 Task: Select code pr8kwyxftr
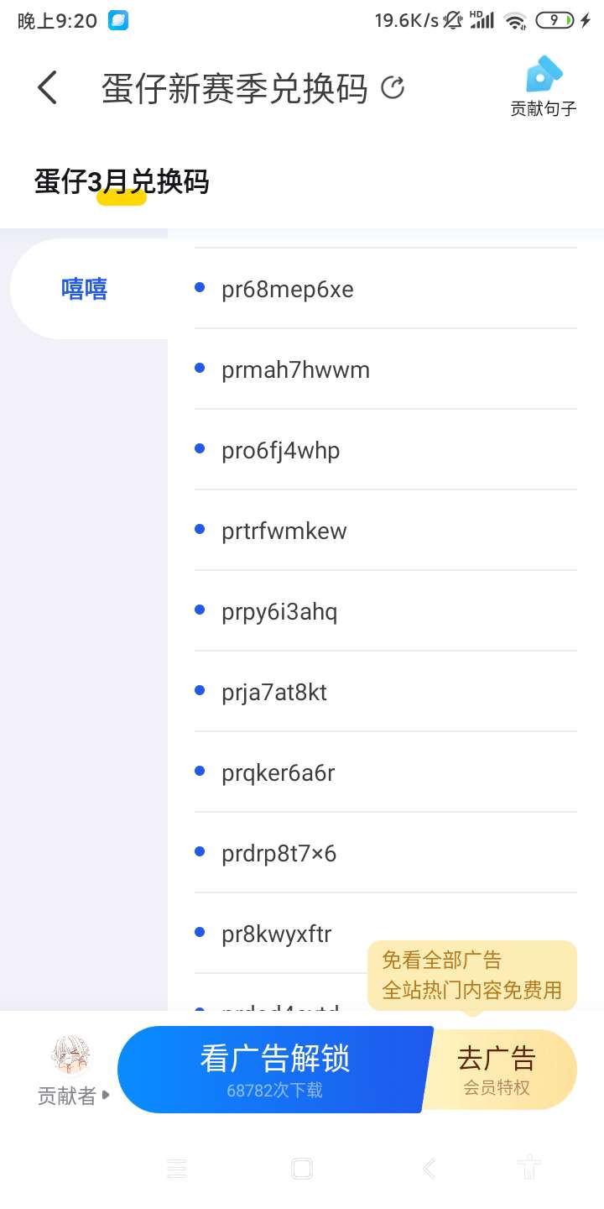tap(277, 934)
